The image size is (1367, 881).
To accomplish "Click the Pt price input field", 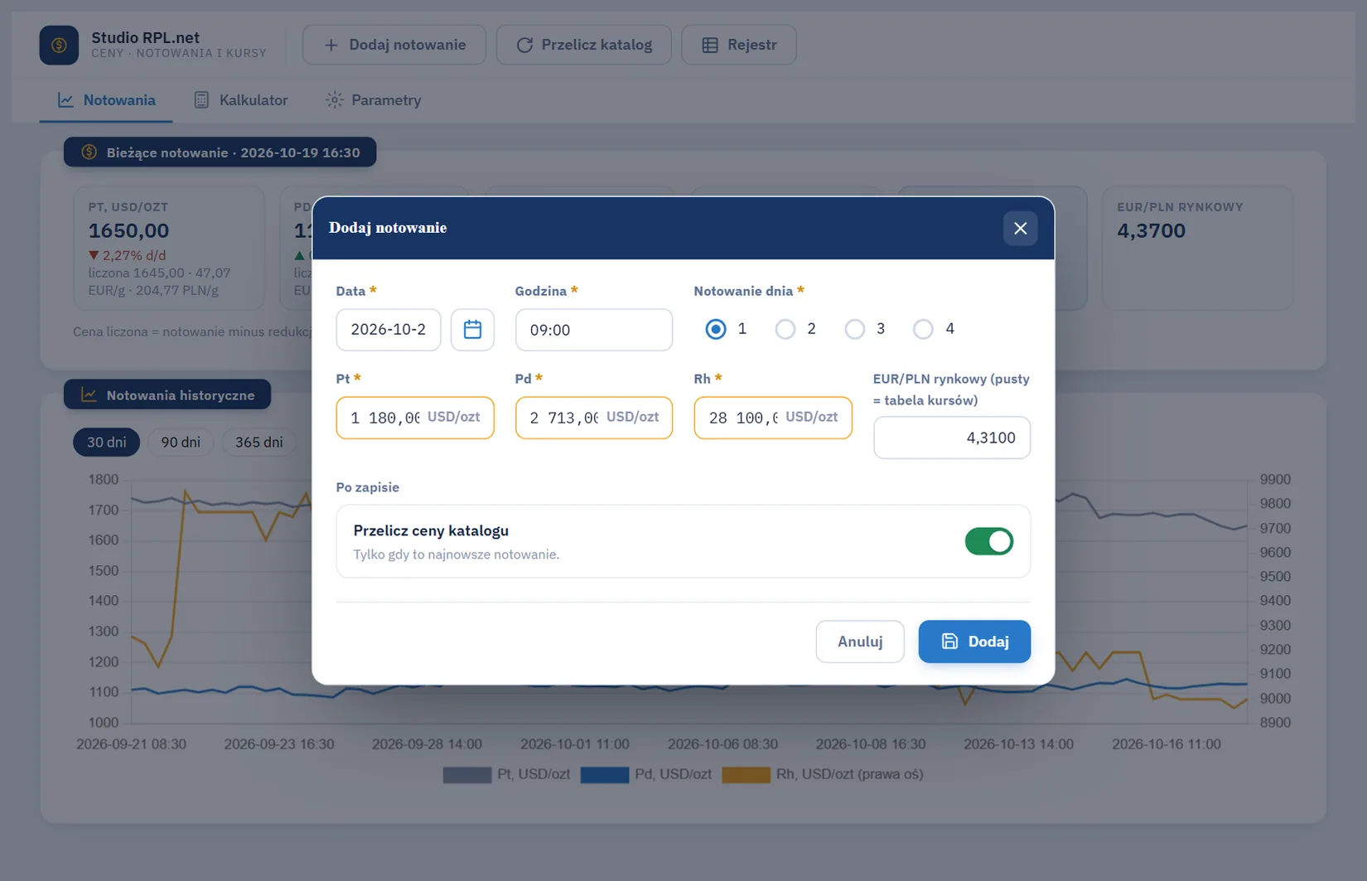I will (415, 418).
